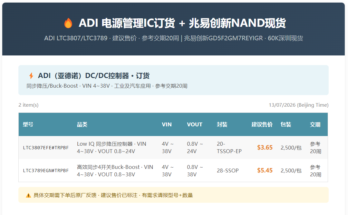Click the flame icon in the header
Image resolution: width=348 pixels, height=215 pixels.
point(68,23)
